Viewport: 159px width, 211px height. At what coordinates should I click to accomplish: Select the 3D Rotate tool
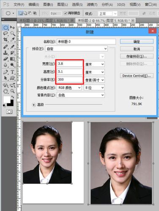pyautogui.click(x=5, y=85)
